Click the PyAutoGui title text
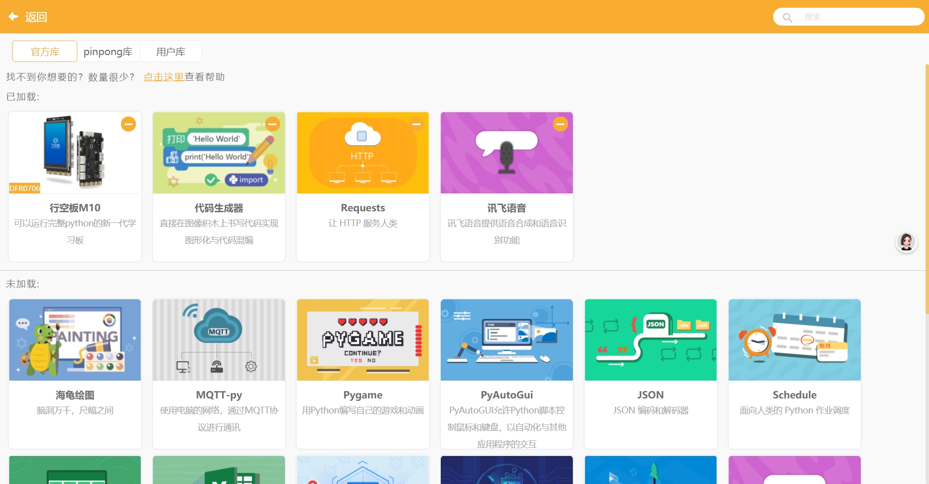Screen dimensions: 929x484 (507, 395)
